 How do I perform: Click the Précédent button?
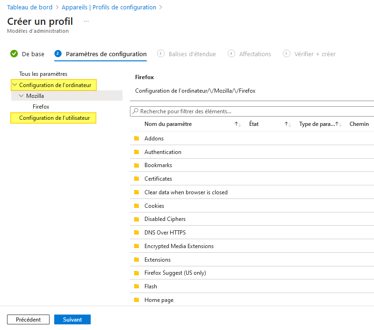click(x=28, y=319)
